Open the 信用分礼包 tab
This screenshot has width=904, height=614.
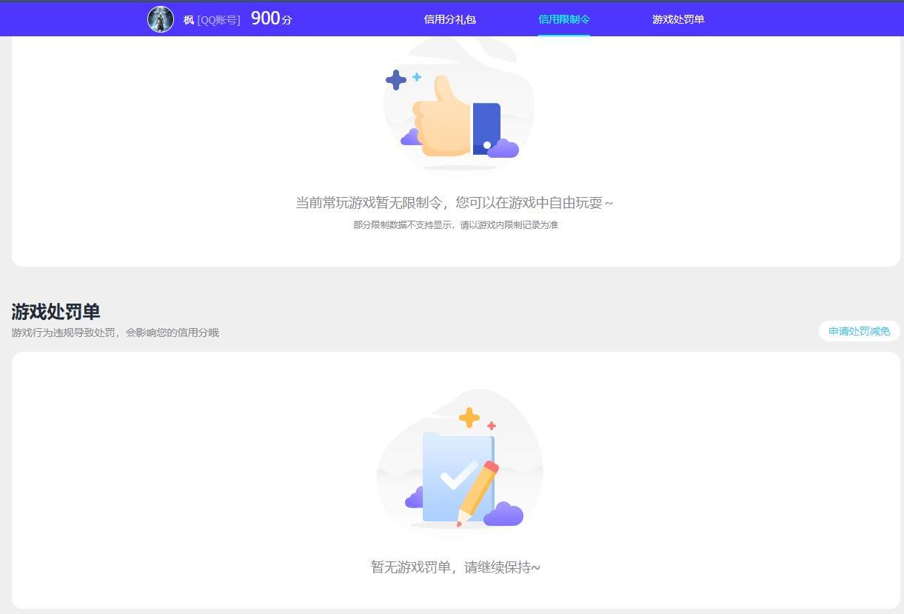tap(449, 19)
